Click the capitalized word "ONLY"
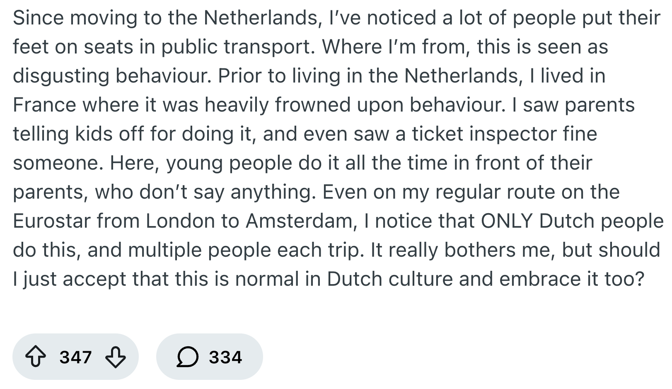This screenshot has width=672, height=389. [x=506, y=221]
